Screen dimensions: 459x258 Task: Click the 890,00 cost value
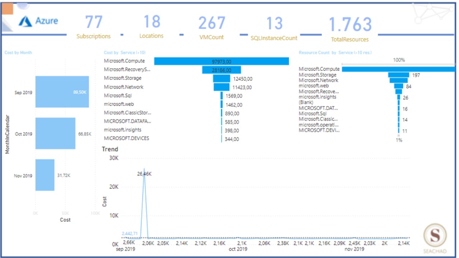pos(232,114)
